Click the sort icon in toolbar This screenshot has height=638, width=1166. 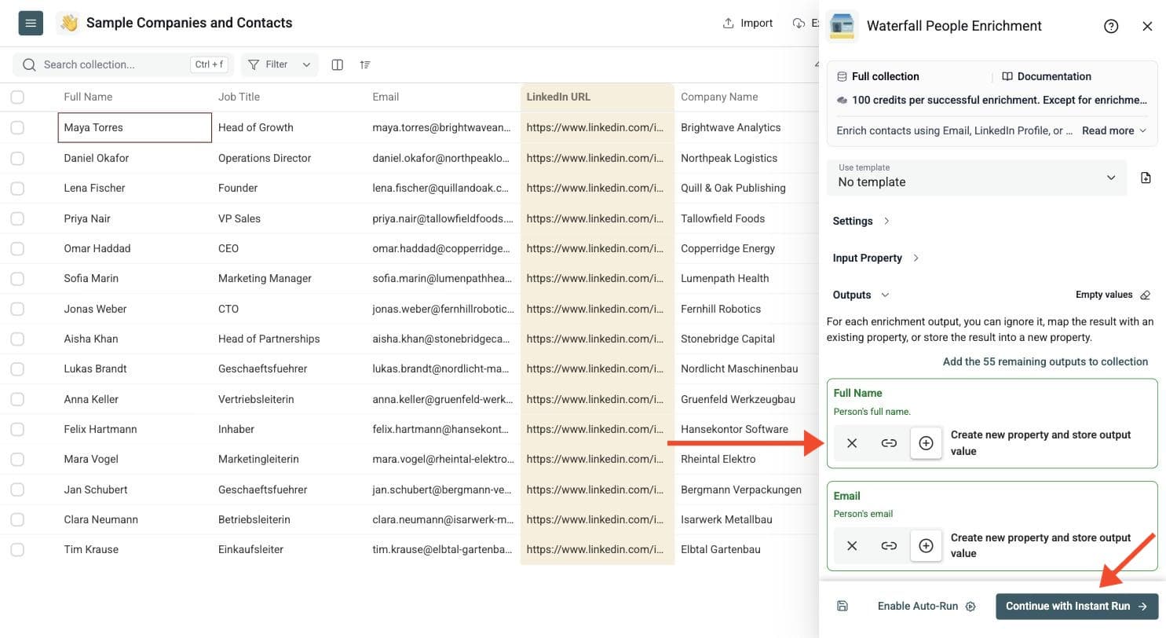365,64
